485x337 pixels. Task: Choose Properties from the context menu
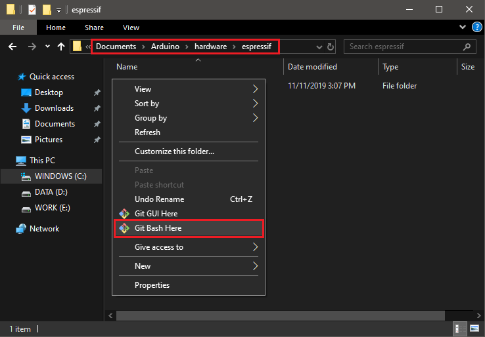[x=189, y=285]
